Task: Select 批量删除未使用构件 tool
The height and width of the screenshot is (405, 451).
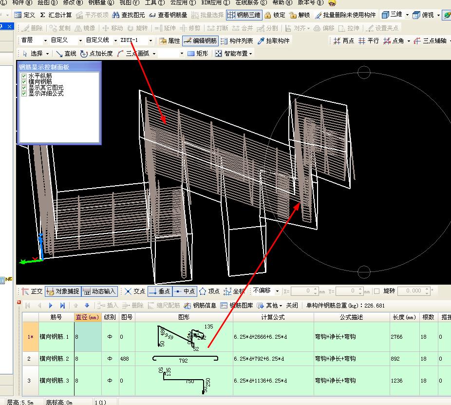Action: click(345, 15)
